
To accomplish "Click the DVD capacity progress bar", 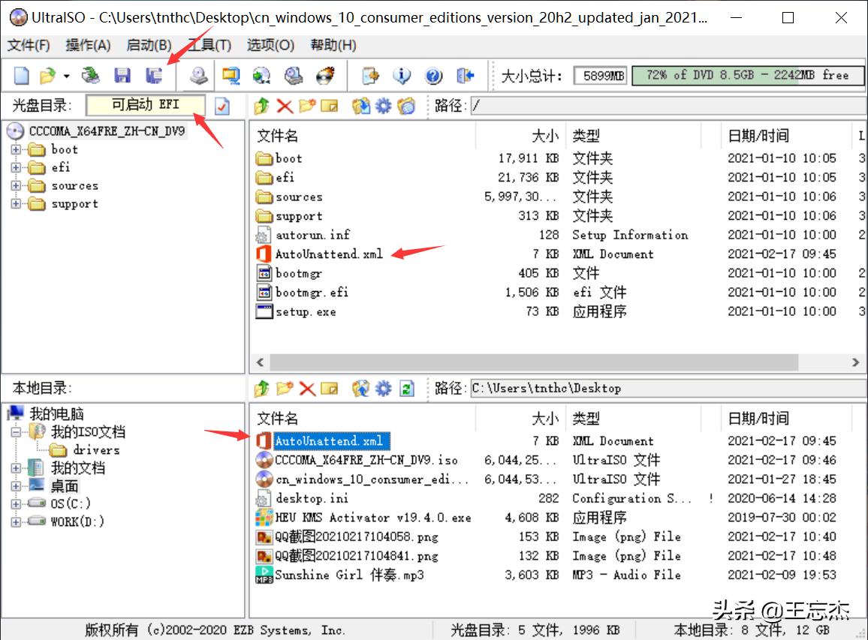I will point(747,76).
